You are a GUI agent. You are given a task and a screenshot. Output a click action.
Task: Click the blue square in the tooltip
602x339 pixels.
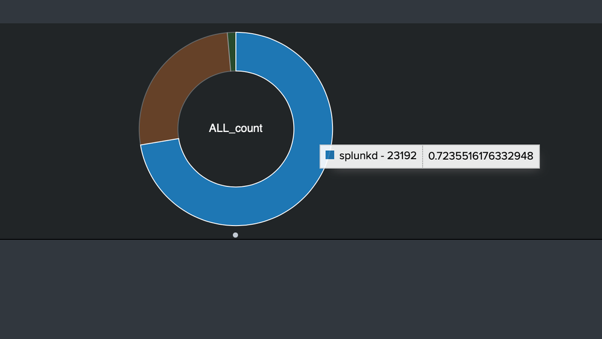pyautogui.click(x=330, y=155)
